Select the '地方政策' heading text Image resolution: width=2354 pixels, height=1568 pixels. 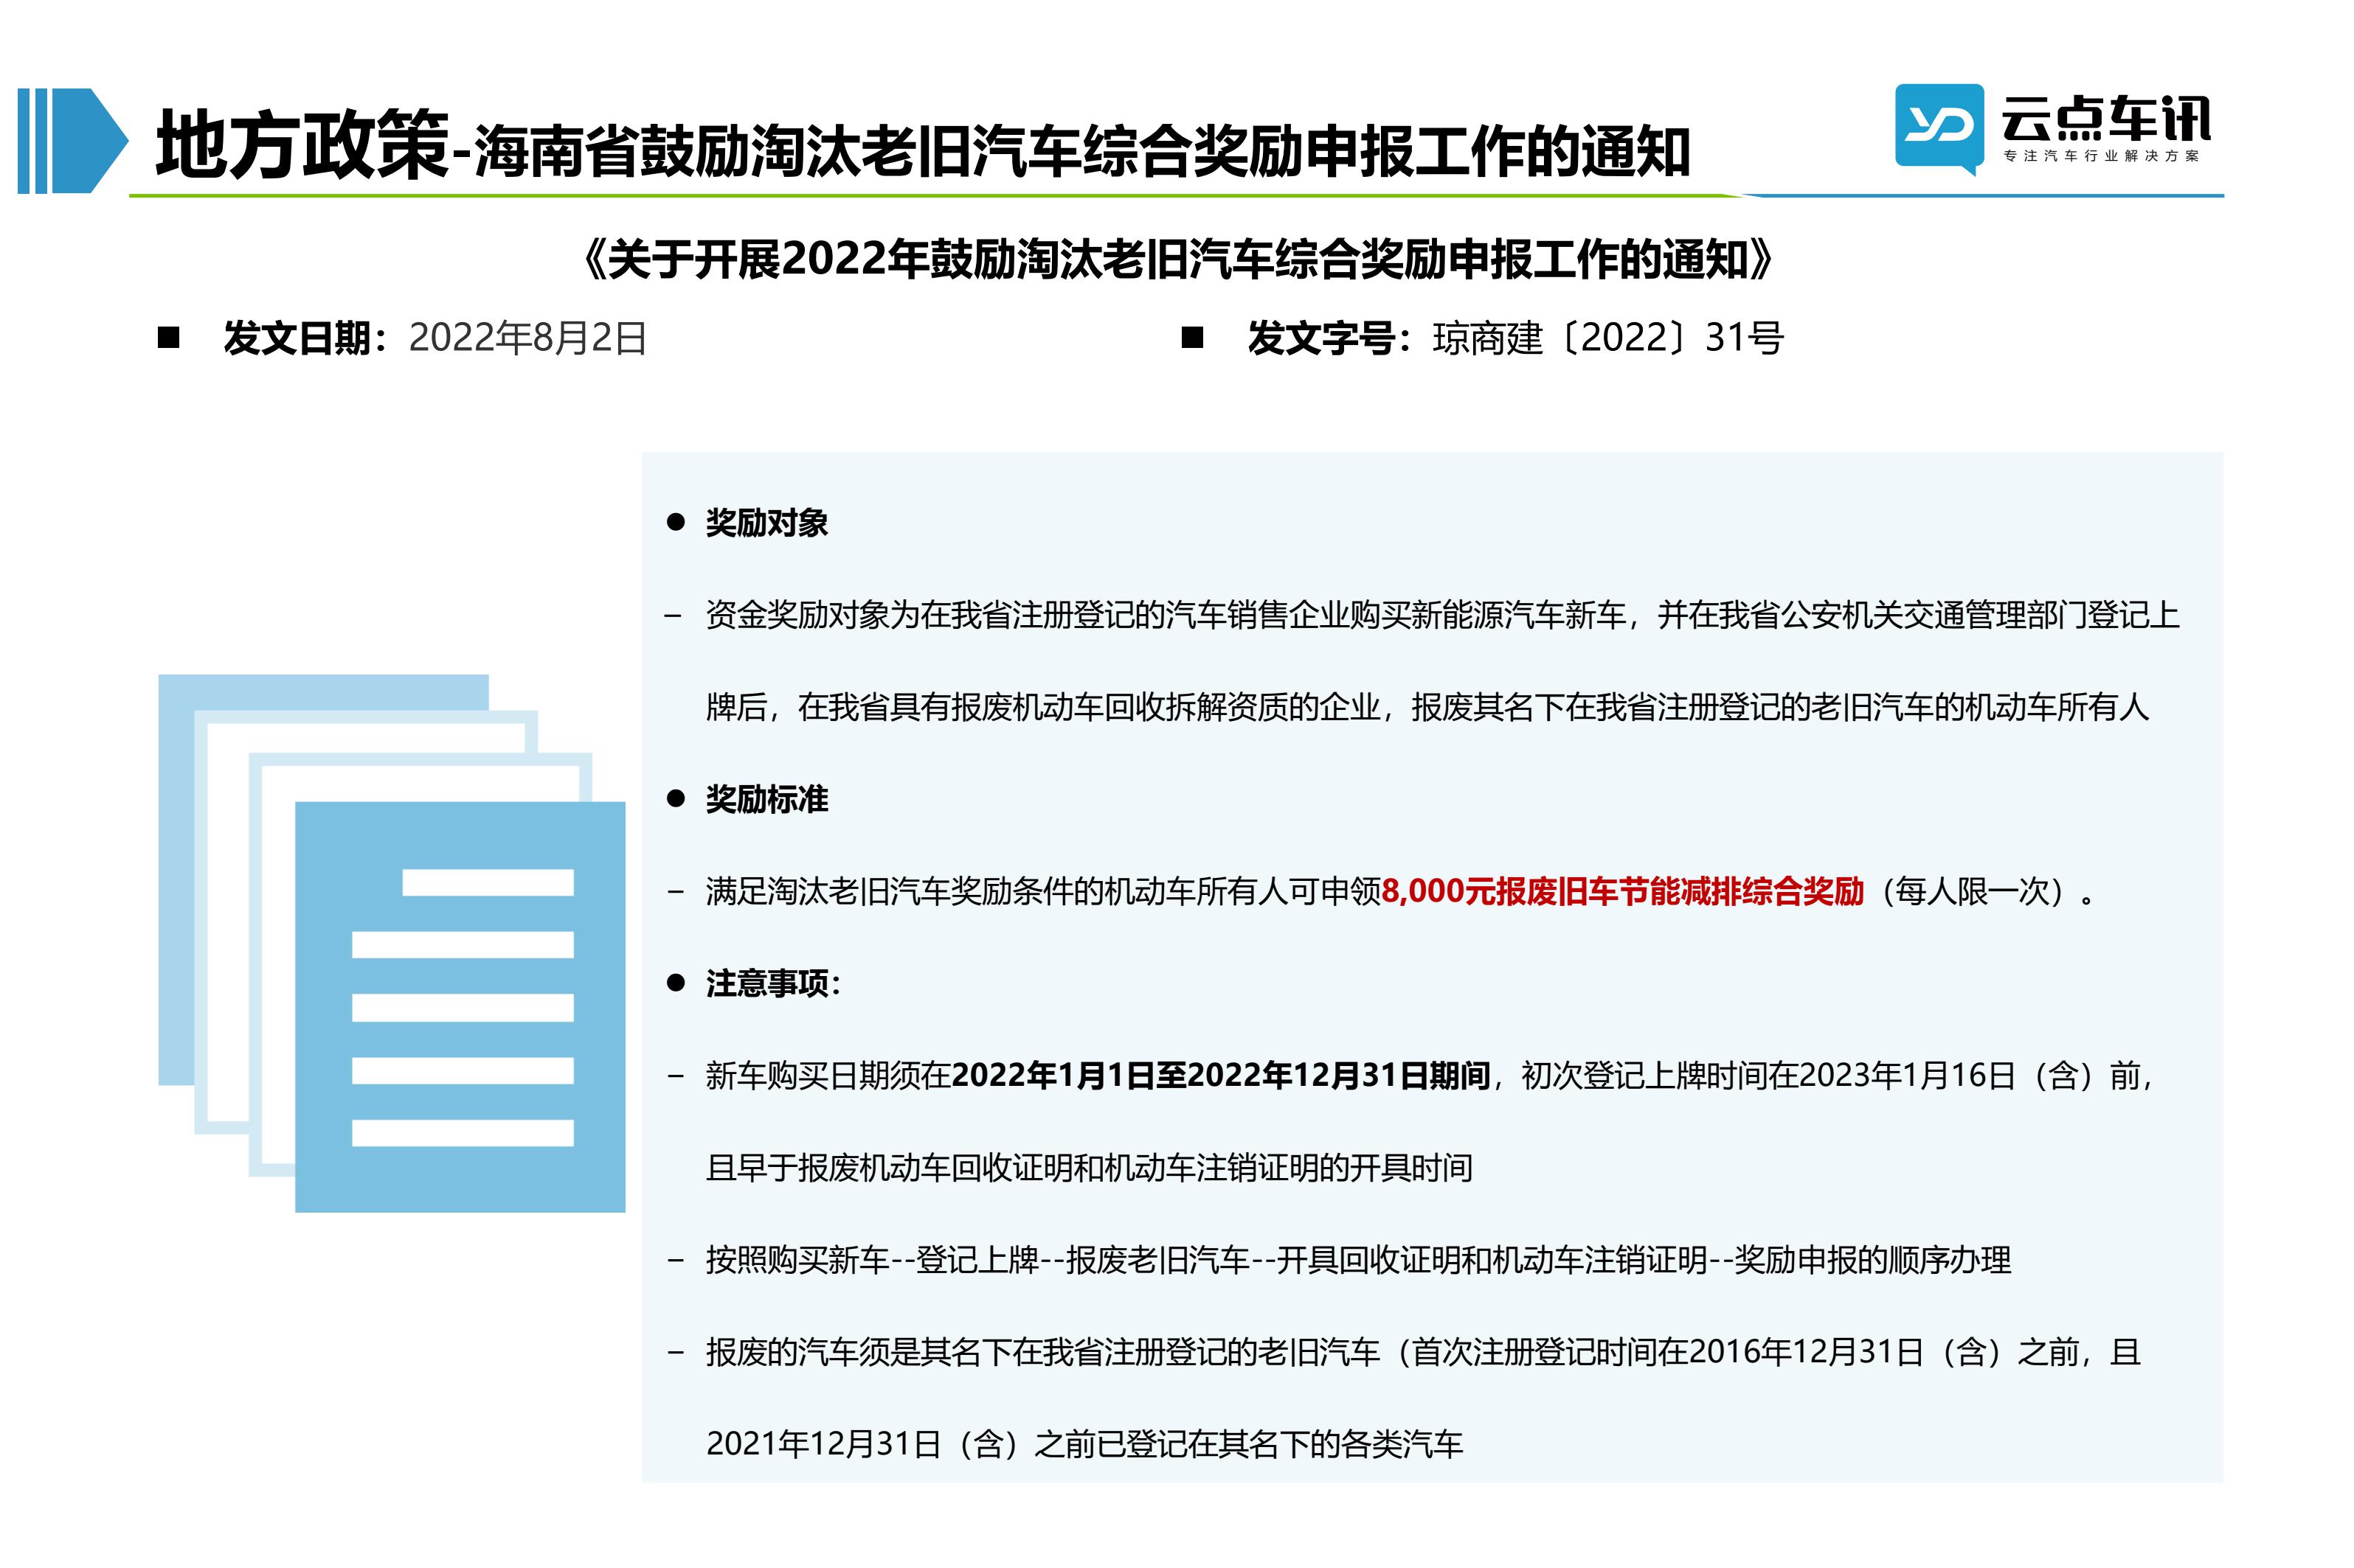click(x=302, y=146)
